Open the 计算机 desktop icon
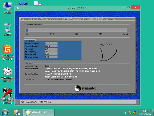 point(7,8)
